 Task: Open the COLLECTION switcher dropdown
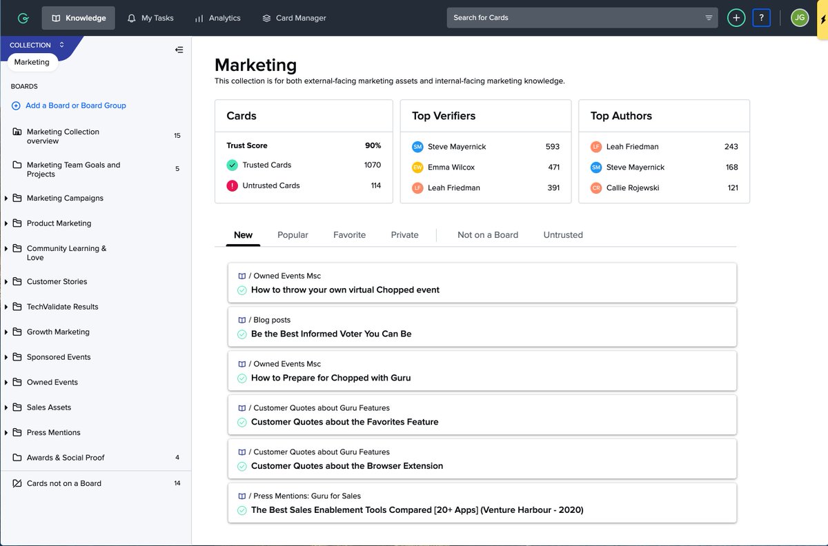coord(36,45)
